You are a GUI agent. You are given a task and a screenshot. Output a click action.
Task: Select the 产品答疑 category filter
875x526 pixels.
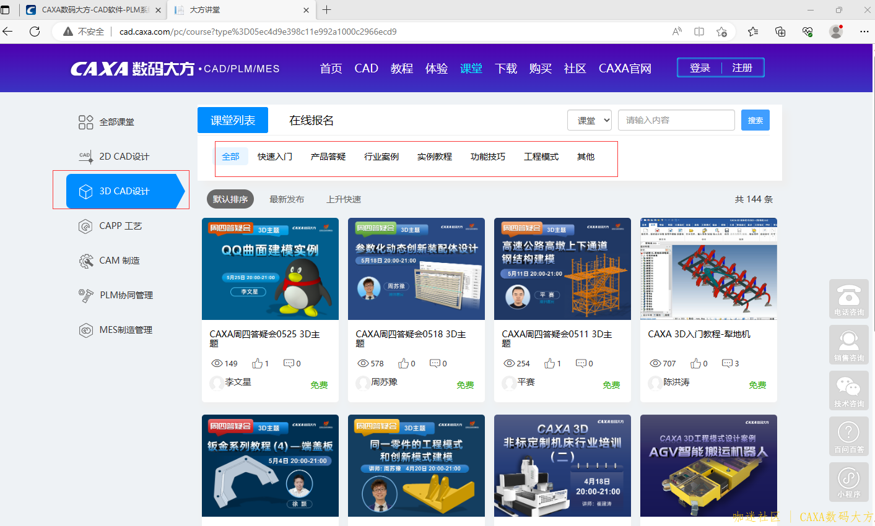pyautogui.click(x=328, y=157)
